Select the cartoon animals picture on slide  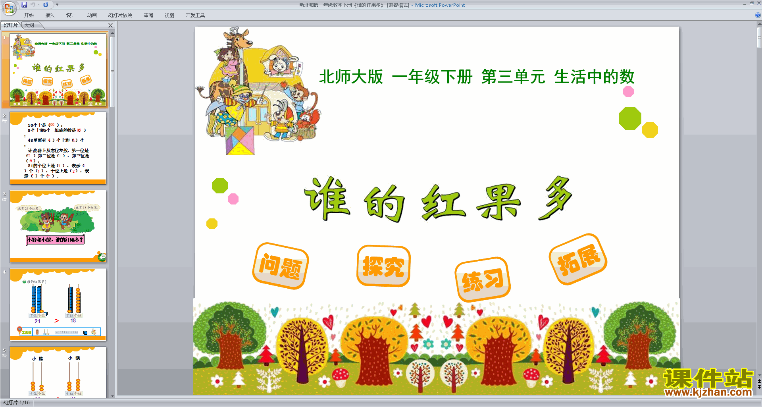click(258, 91)
